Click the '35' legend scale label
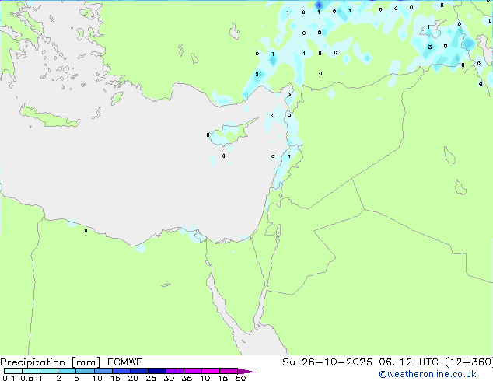This screenshot has width=493, height=381. click(187, 378)
